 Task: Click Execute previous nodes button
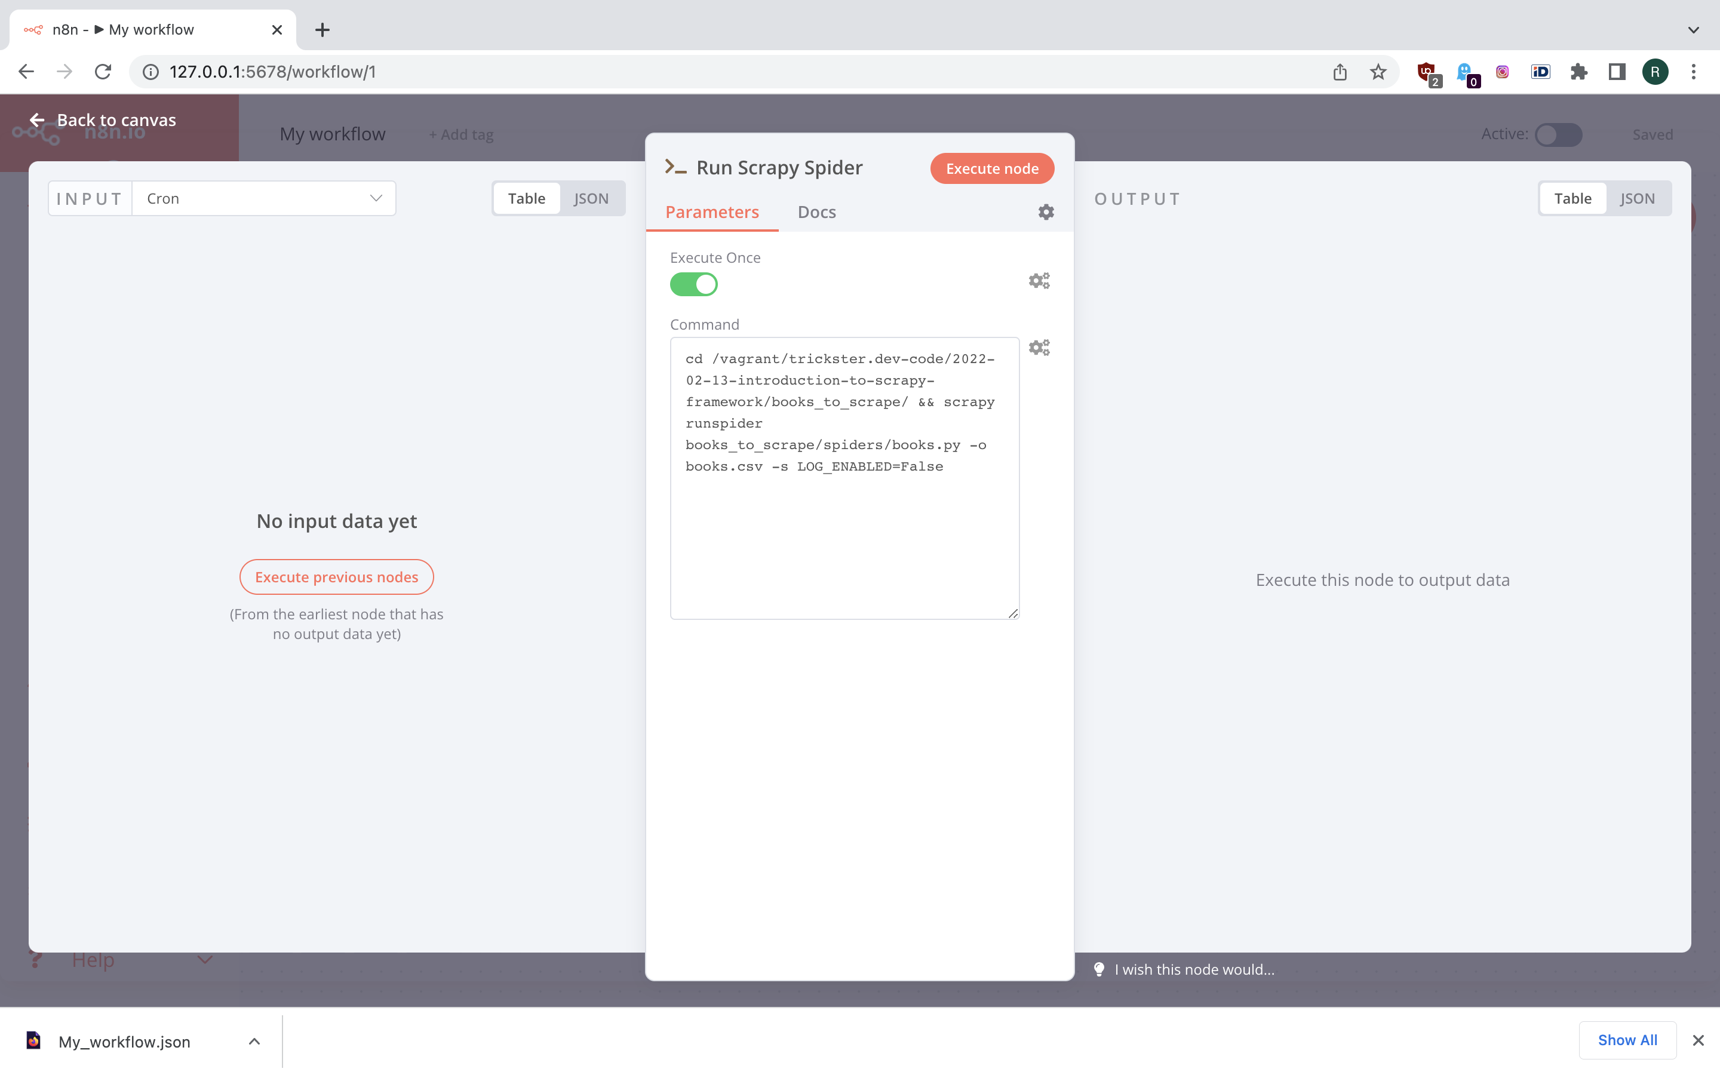point(336,576)
